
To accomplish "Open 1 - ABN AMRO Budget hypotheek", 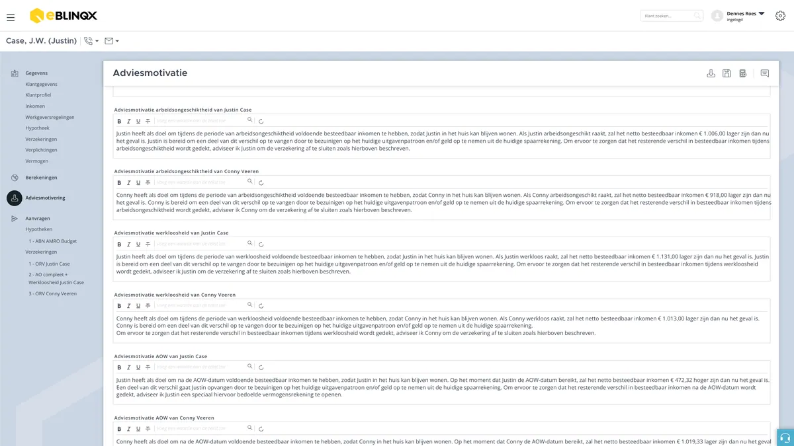I will [52, 241].
